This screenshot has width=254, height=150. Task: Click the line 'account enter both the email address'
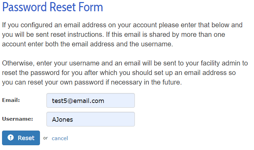pos(87,44)
